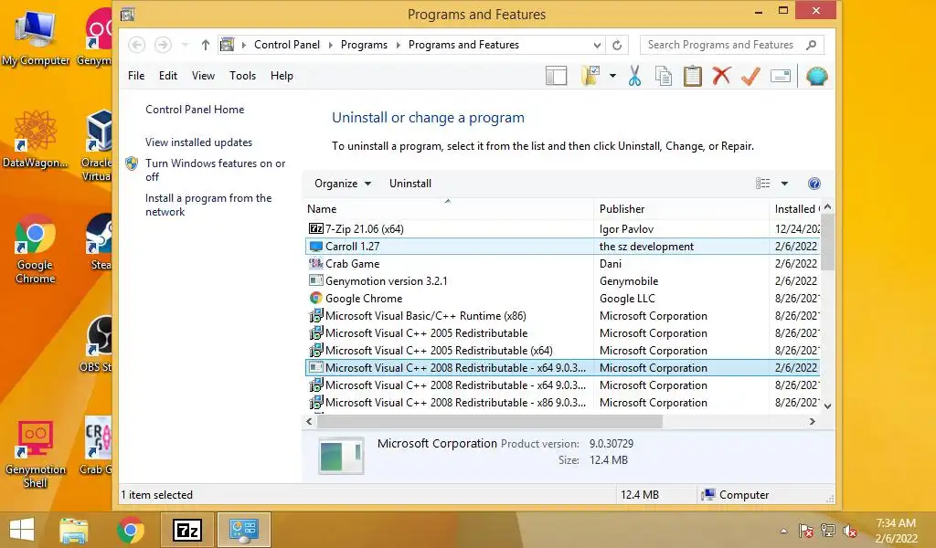936x548 pixels.
Task: Select Genymotion version 3.2.1 row
Action: pyautogui.click(x=563, y=281)
